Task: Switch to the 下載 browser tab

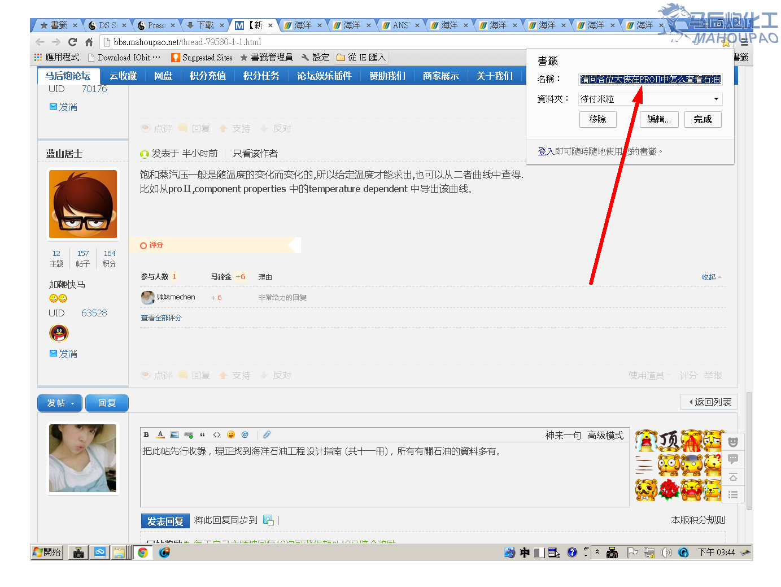Action: click(206, 25)
